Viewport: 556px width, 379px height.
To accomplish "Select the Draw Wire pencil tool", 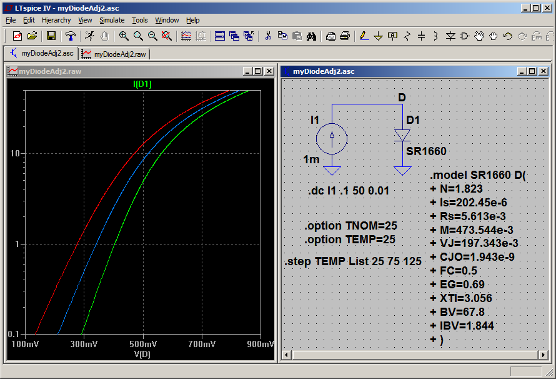I will point(364,36).
